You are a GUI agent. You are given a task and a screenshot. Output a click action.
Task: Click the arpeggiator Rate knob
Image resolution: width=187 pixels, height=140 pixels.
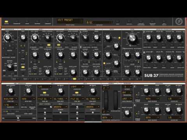pos(7,38)
